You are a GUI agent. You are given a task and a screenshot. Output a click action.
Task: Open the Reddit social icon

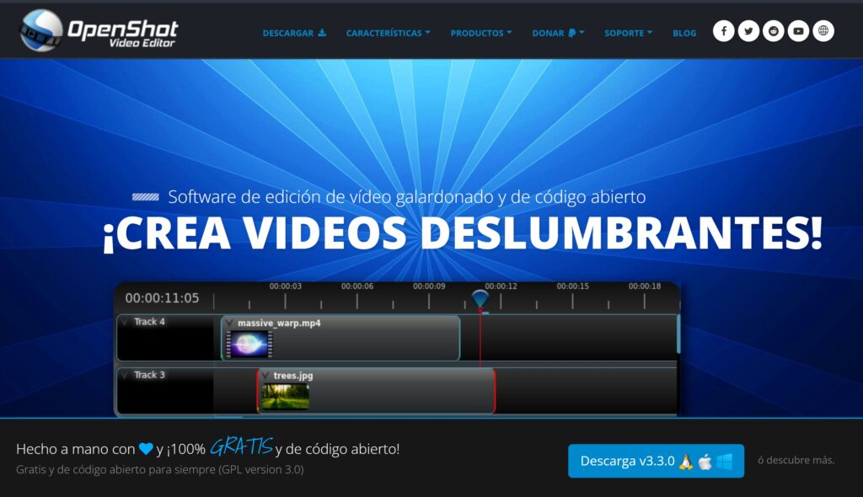click(773, 31)
